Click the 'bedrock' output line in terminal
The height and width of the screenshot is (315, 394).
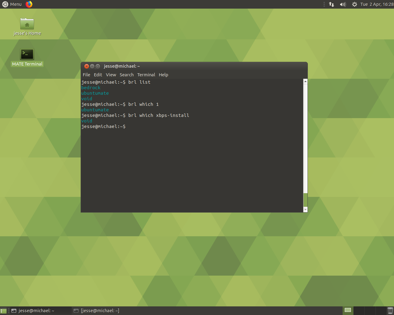[91, 88]
